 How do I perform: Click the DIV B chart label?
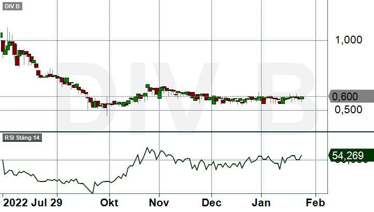coord(12,6)
